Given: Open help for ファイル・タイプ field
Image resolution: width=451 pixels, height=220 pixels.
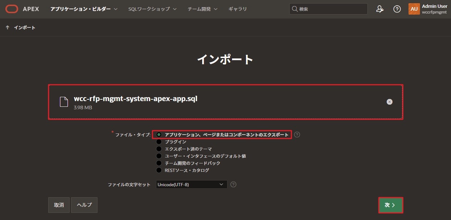Looking at the screenshot, I should pos(297,135).
